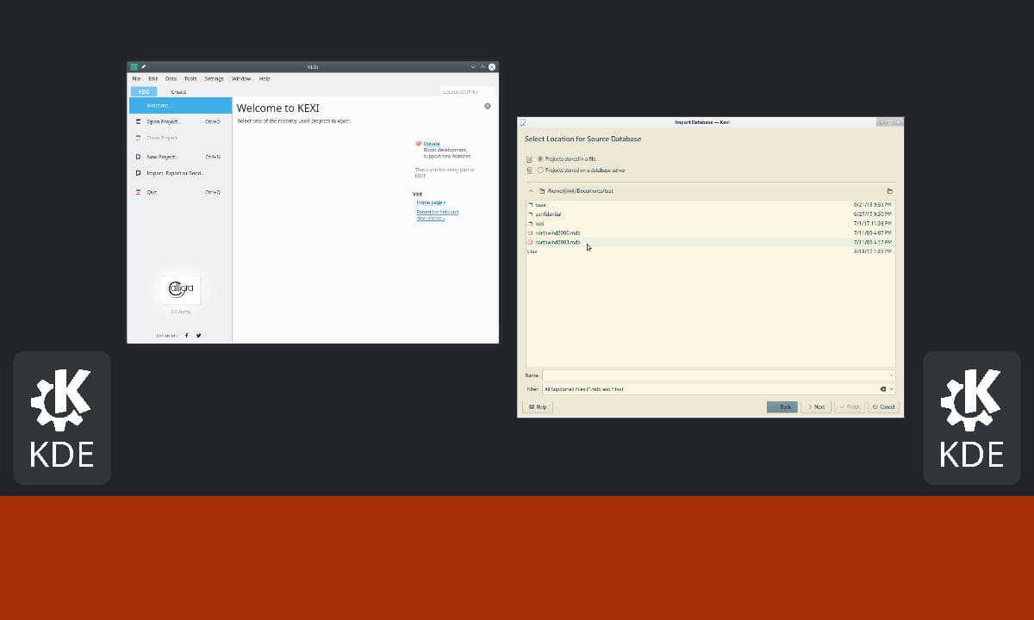
Task: Open the Tools menu in KEXI
Action: click(190, 78)
